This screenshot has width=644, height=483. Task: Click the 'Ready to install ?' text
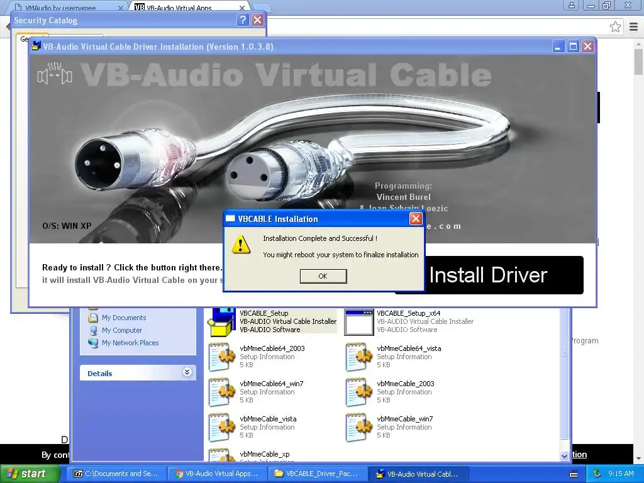[76, 267]
